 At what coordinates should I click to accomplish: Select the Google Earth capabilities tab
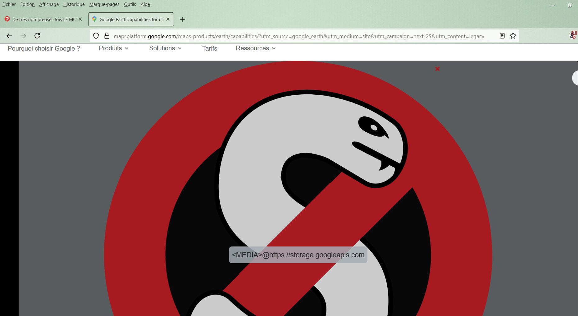[x=131, y=19]
